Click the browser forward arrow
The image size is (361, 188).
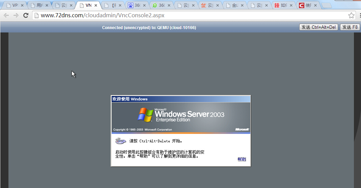16,16
